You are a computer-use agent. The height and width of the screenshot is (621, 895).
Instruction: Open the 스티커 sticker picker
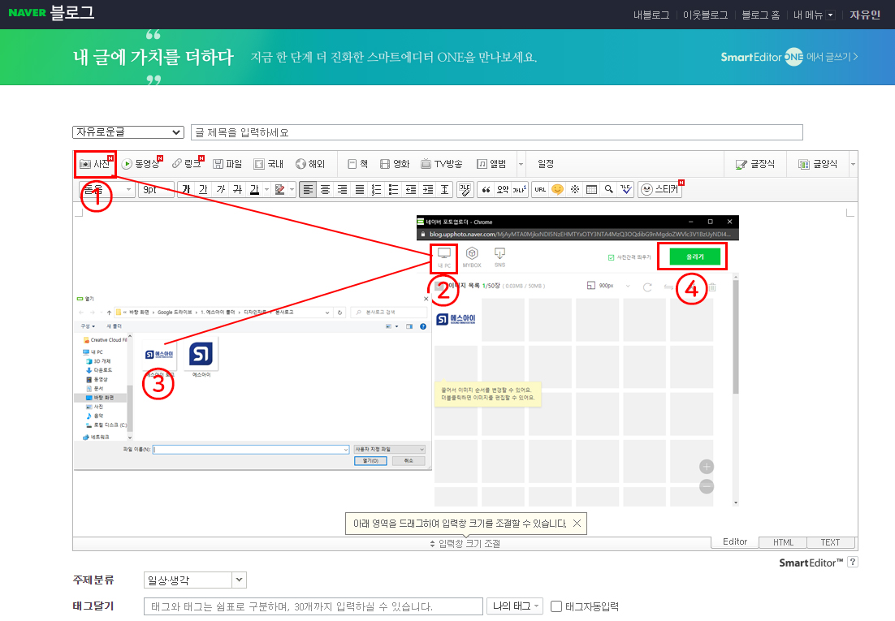659,189
